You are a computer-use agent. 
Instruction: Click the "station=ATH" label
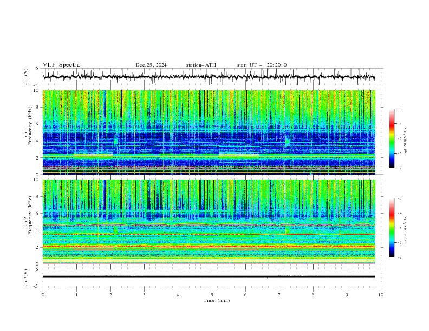click(201, 65)
